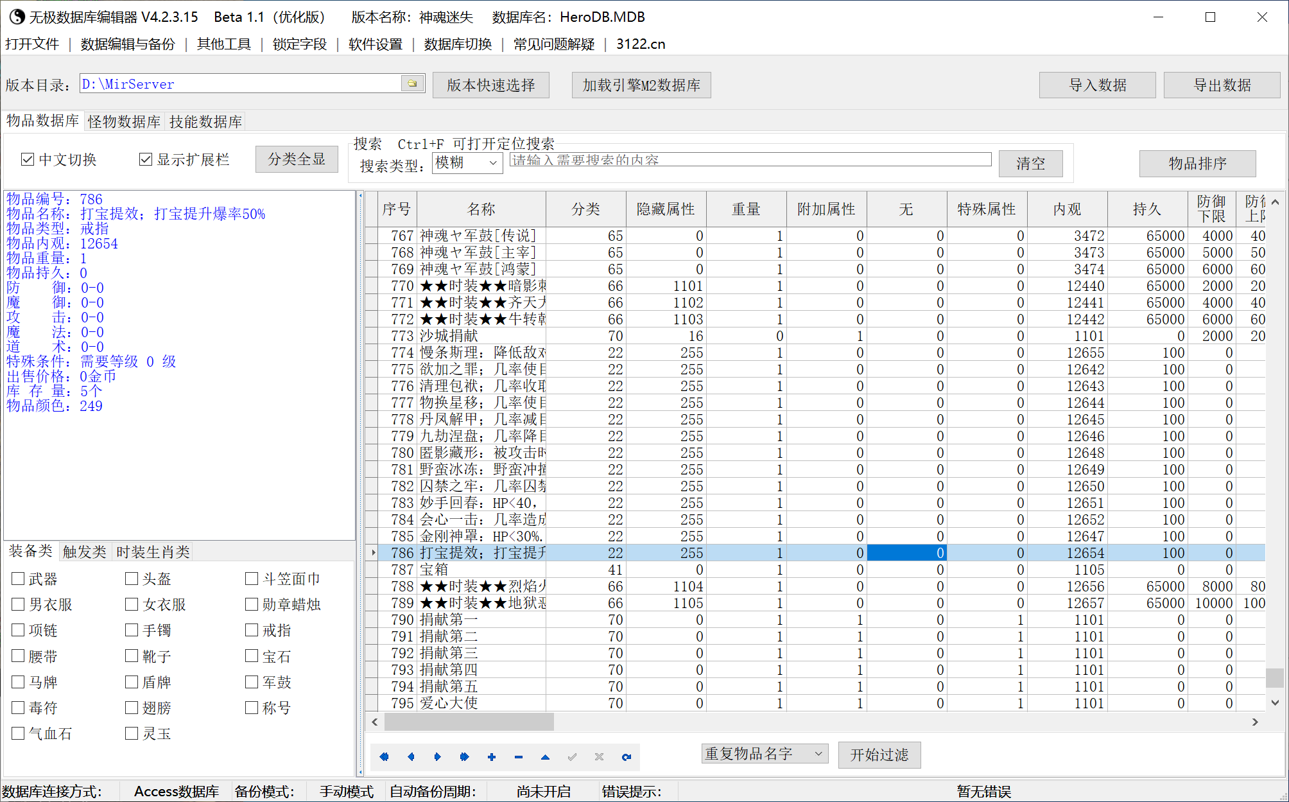Open the 其他工具 menu
Screen dimensions: 1289x802
tap(224, 44)
